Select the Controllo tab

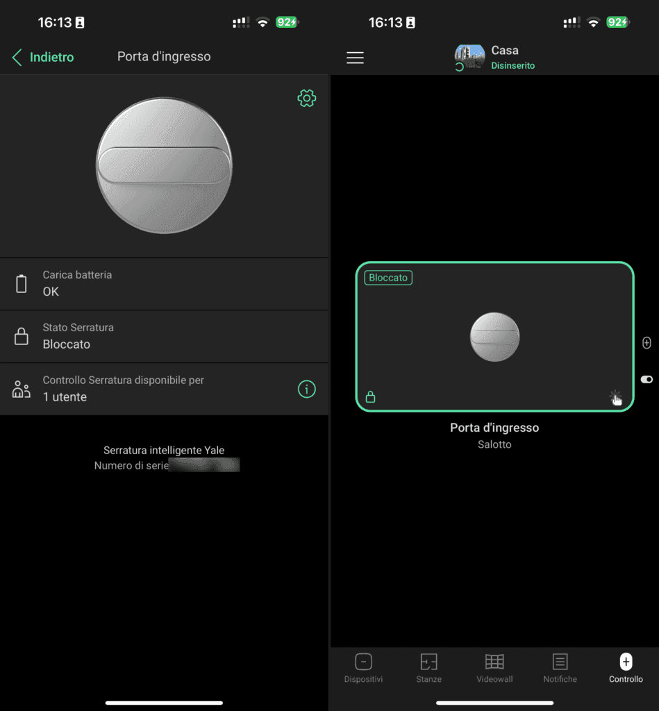point(626,668)
